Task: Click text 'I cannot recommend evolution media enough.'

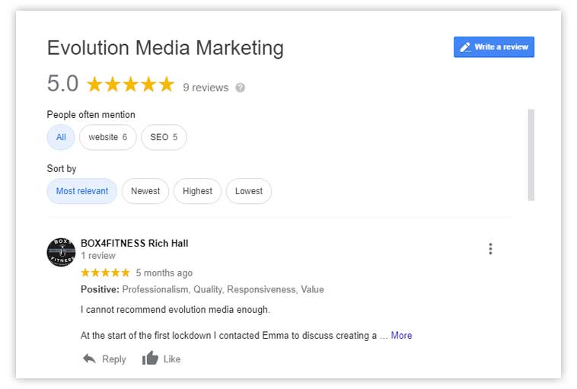Action: click(x=175, y=310)
